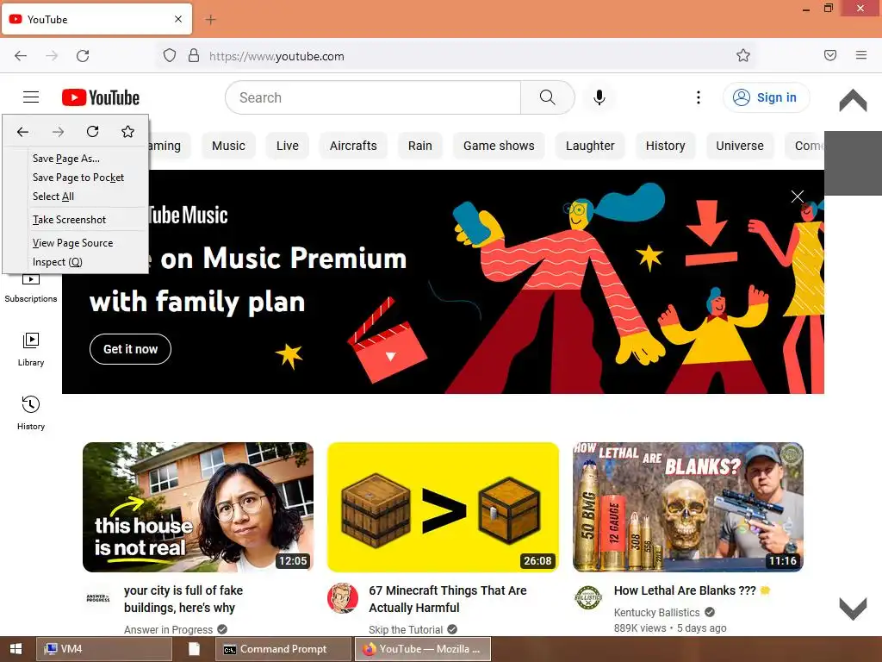Open the tracking protection shield icon
This screenshot has width=882, height=662.
coord(170,56)
